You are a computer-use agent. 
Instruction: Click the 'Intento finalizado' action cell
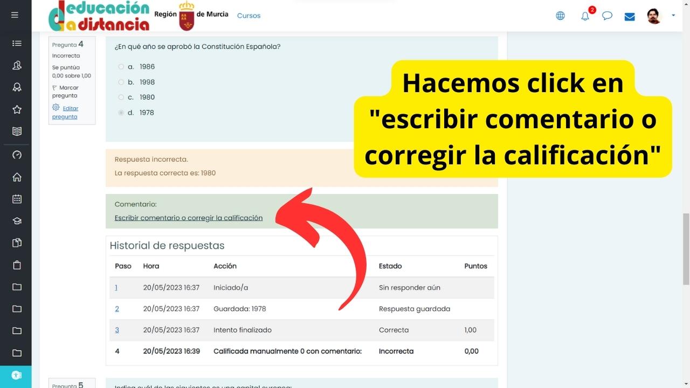[243, 330]
